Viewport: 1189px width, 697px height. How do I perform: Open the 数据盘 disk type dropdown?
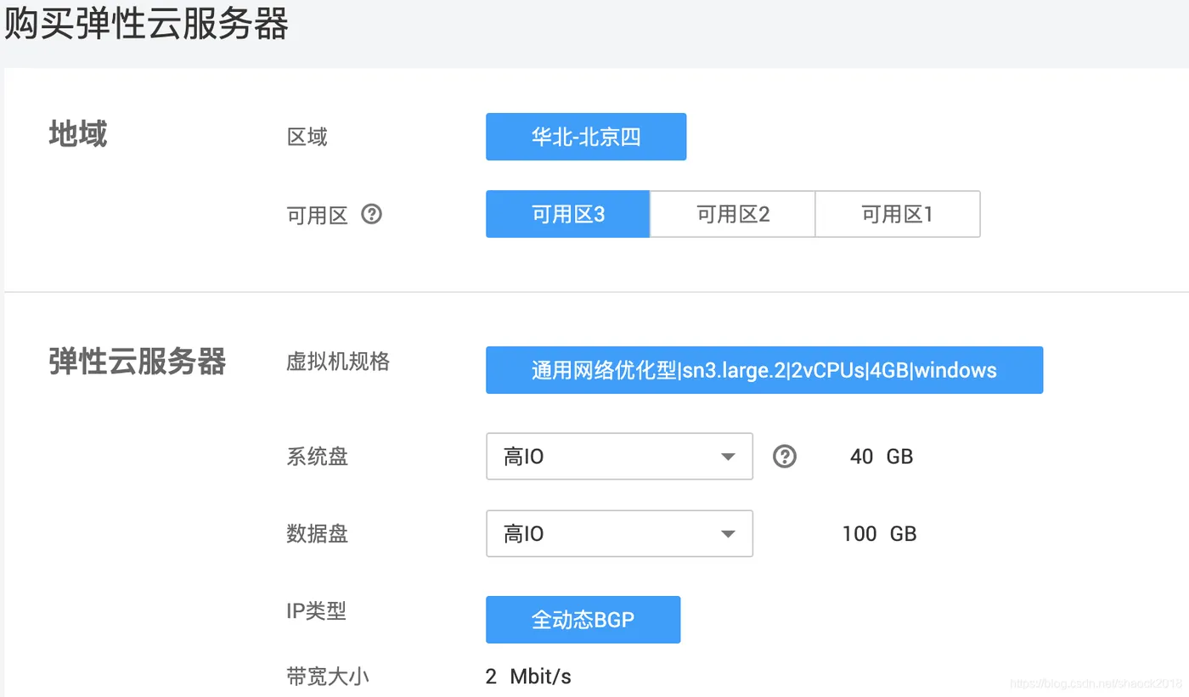(619, 533)
